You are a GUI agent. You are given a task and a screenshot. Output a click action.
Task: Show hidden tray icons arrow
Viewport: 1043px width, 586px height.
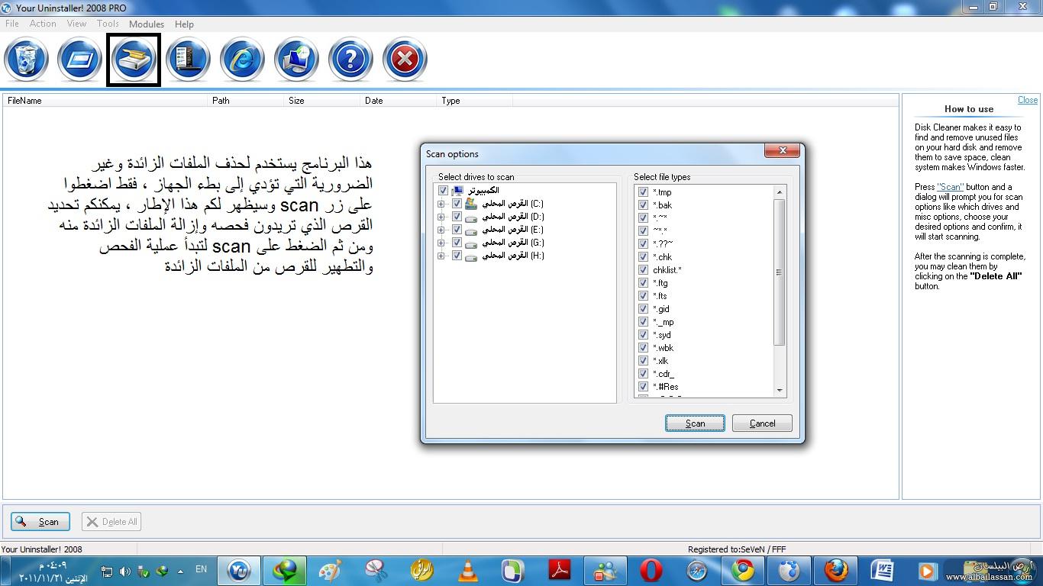tap(180, 571)
